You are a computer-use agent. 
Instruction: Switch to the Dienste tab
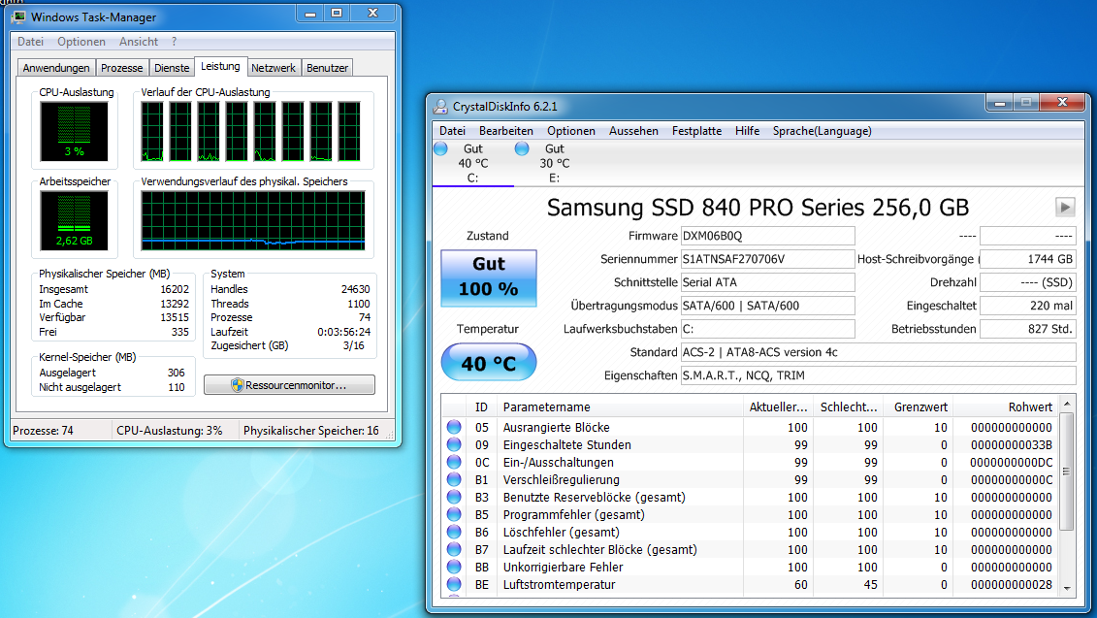pyautogui.click(x=172, y=68)
